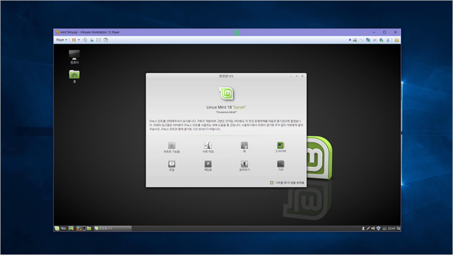Open the sound card device icon
The height and width of the screenshot is (255, 453).
(381, 40)
